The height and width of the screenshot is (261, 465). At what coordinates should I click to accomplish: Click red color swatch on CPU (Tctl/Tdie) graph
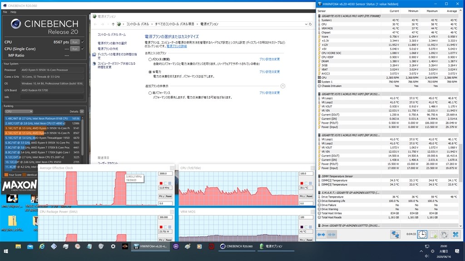(x=302, y=184)
